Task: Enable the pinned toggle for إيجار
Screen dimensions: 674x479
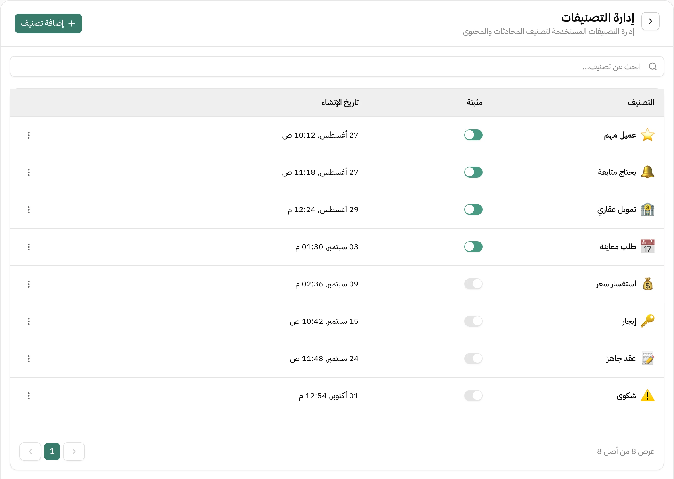Action: [473, 321]
